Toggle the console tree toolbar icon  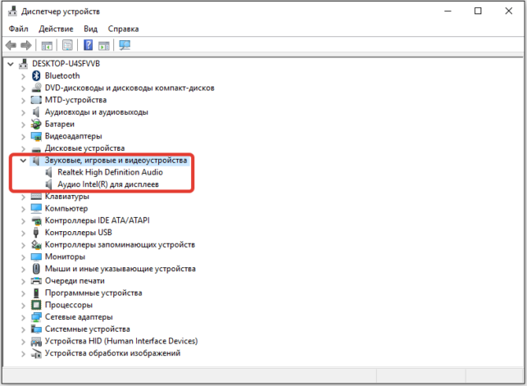[47, 45]
